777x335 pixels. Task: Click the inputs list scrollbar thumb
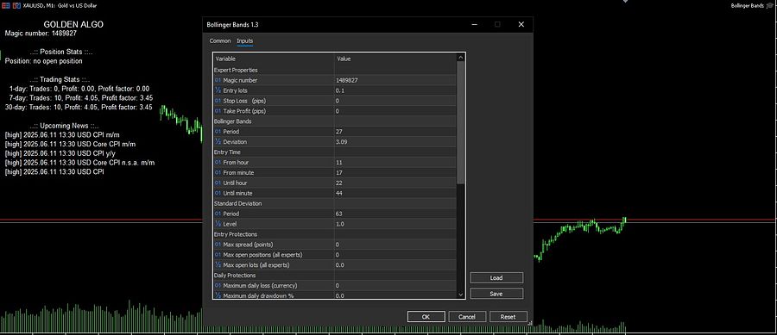461,122
